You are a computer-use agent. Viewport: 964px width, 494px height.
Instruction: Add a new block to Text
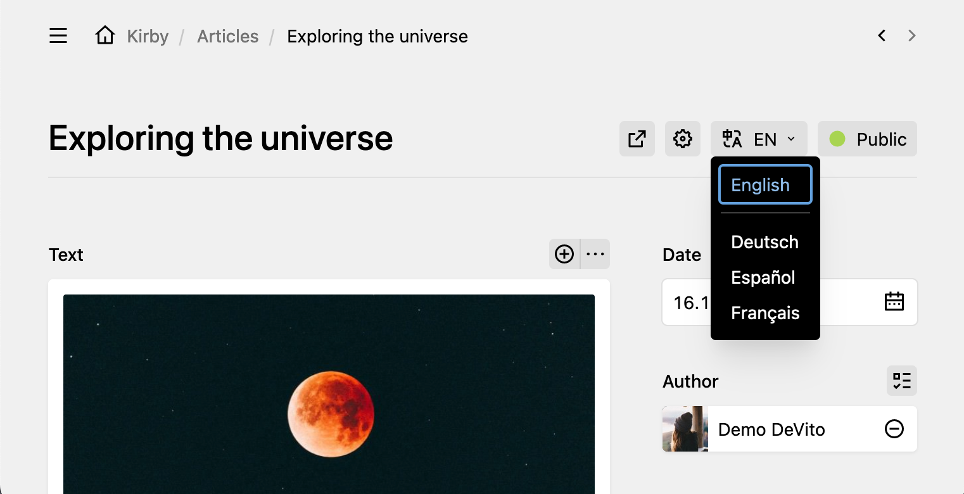click(564, 254)
